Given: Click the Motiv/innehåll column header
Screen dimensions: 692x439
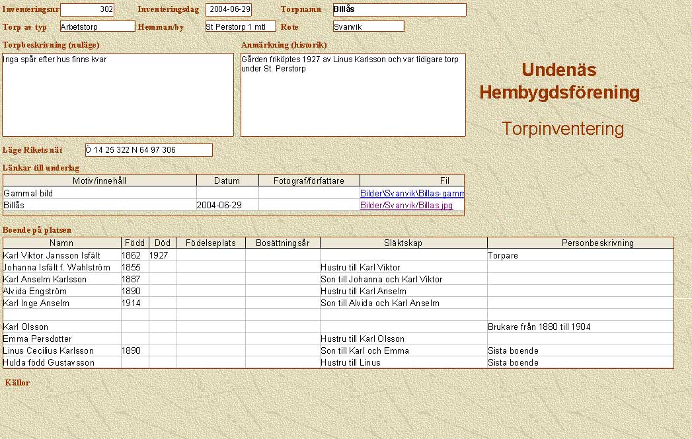Looking at the screenshot, I should pos(99,180).
